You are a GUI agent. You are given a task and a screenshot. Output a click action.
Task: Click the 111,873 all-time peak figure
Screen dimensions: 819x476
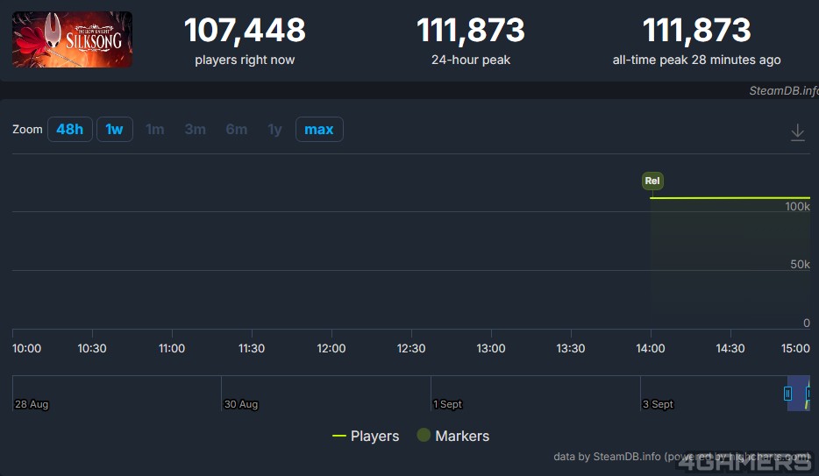697,30
